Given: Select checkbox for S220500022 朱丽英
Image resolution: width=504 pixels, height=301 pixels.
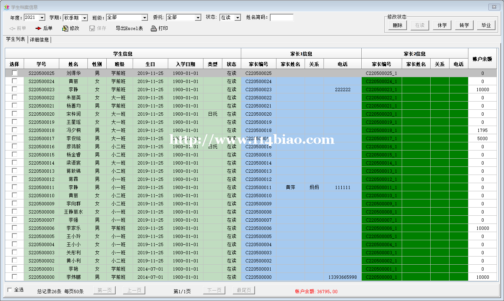Looking at the screenshot, I should [x=14, y=97].
